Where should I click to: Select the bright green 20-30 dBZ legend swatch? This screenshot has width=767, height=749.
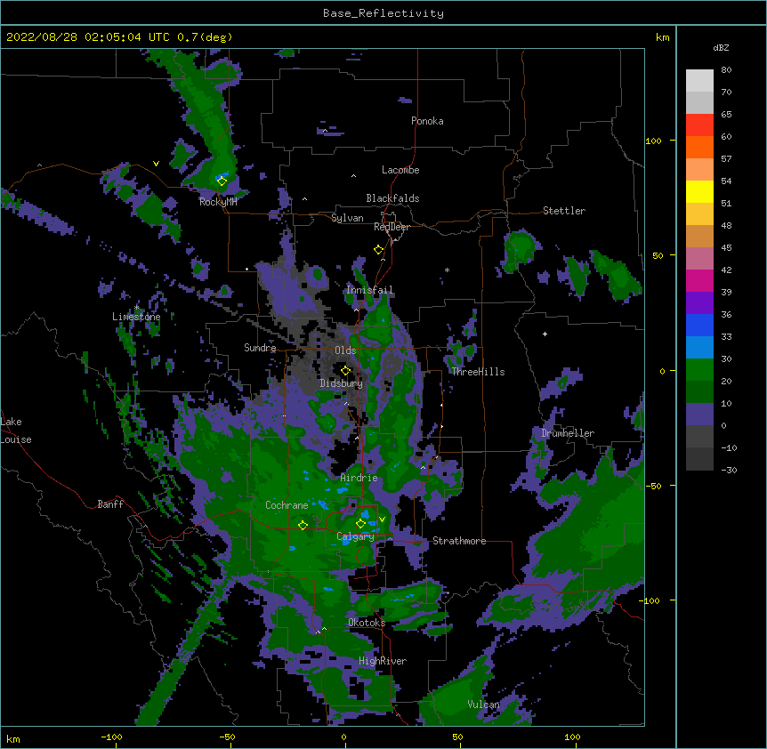click(699, 370)
